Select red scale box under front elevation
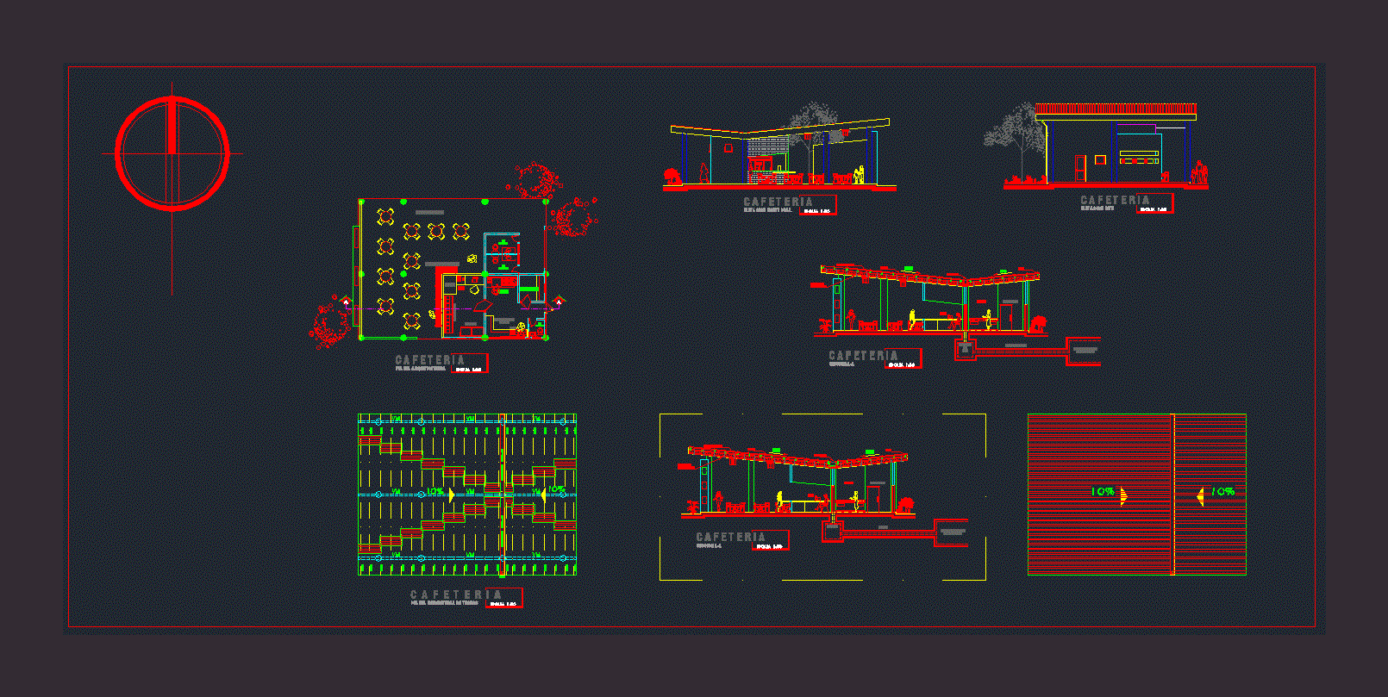Screen dimensions: 1388x697 pyautogui.click(x=817, y=206)
